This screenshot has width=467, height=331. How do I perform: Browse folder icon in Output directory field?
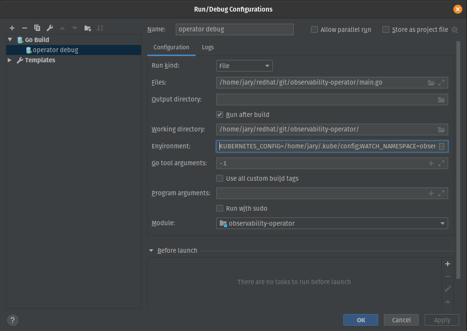pyautogui.click(x=441, y=100)
